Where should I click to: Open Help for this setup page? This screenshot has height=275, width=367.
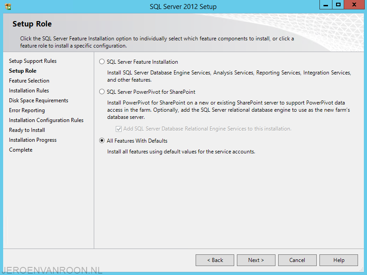pyautogui.click(x=339, y=260)
